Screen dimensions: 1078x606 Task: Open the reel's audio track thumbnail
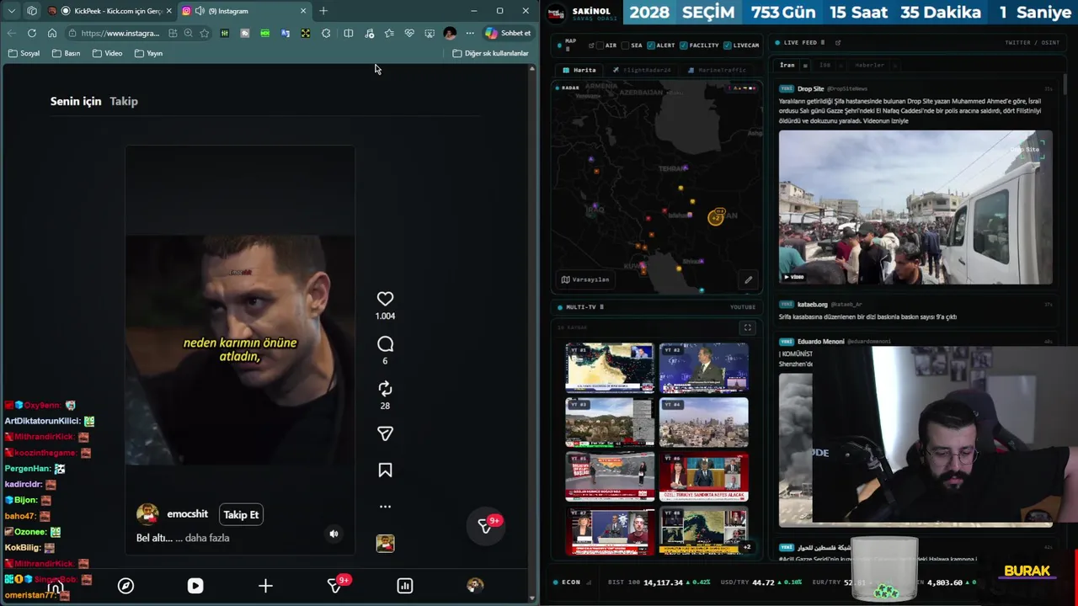coord(385,544)
